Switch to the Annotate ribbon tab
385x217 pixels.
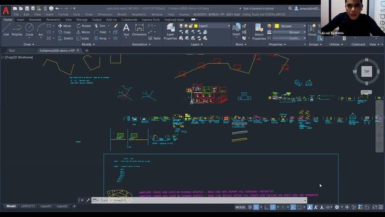35,20
